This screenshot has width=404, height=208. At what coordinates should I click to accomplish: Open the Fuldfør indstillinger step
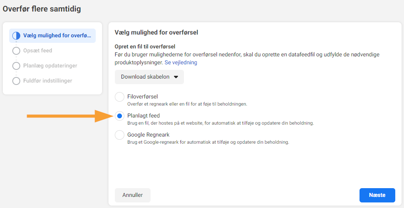[x=48, y=81]
